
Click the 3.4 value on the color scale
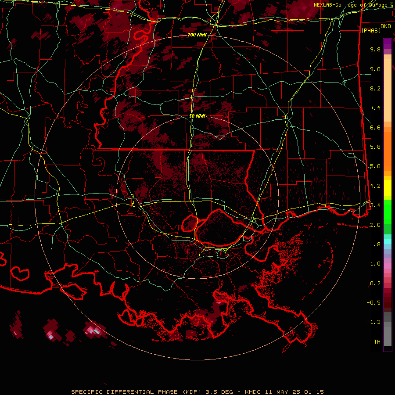tap(375, 205)
